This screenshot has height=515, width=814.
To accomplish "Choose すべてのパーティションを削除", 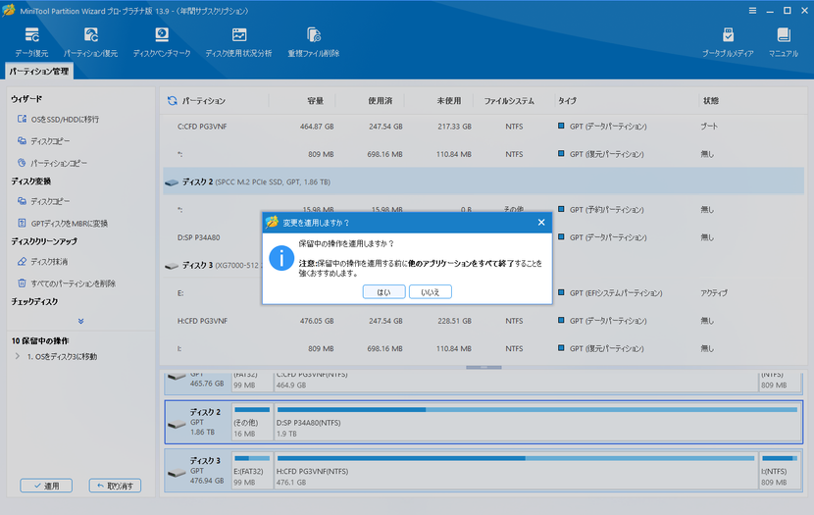I will pos(67,283).
